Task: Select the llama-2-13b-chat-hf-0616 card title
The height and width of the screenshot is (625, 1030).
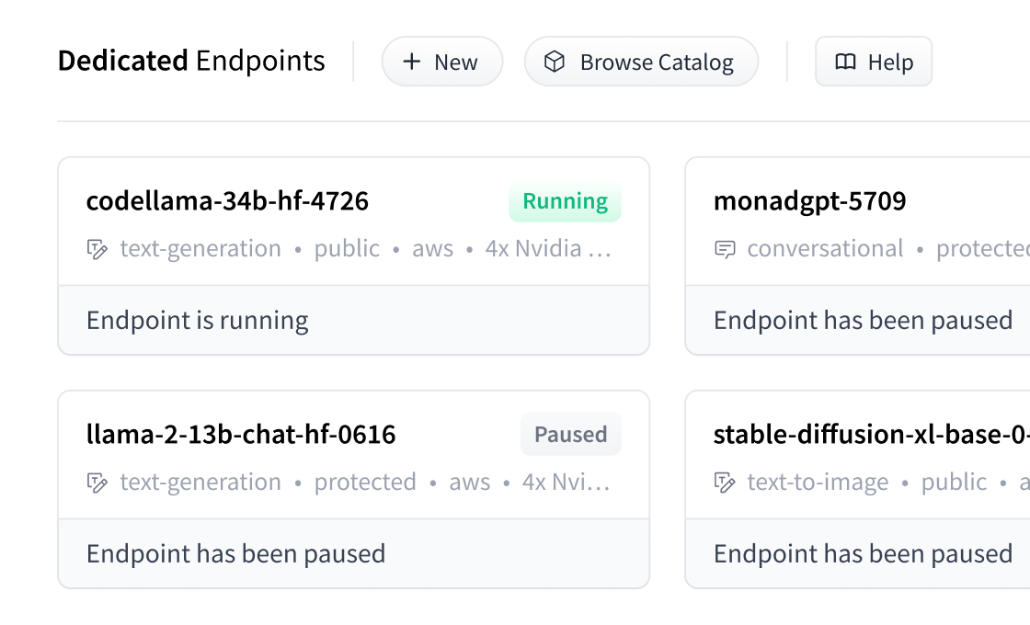Action: [241, 434]
